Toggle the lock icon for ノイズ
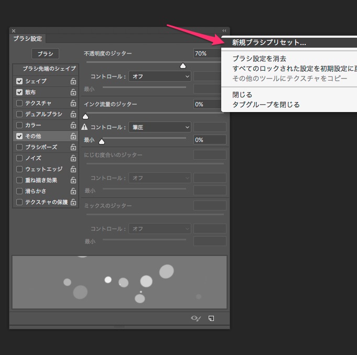The width and height of the screenshot is (357, 355). point(73,158)
